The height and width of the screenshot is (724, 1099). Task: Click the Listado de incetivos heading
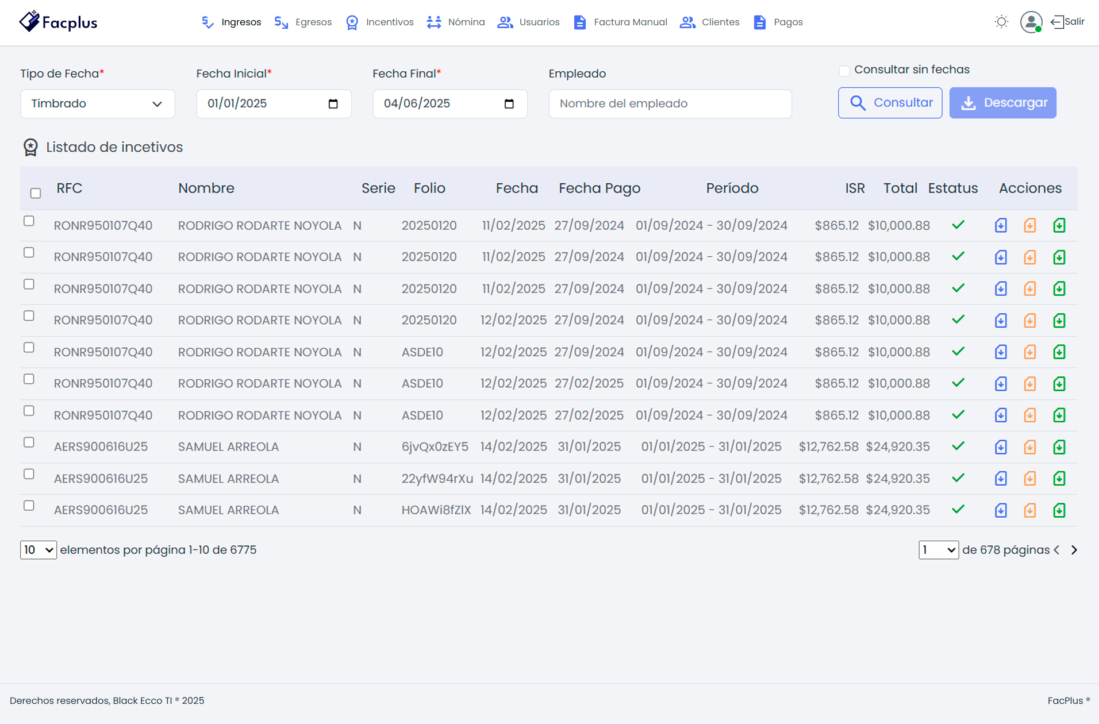click(x=114, y=147)
